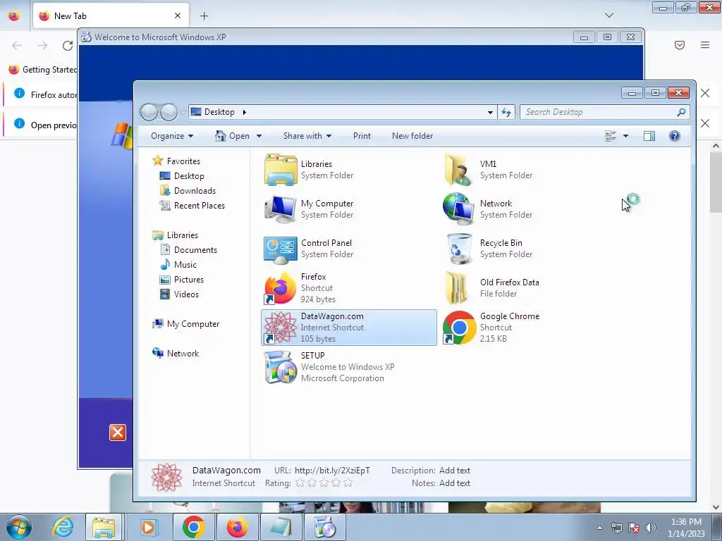Set rating with the fifth star

click(348, 483)
